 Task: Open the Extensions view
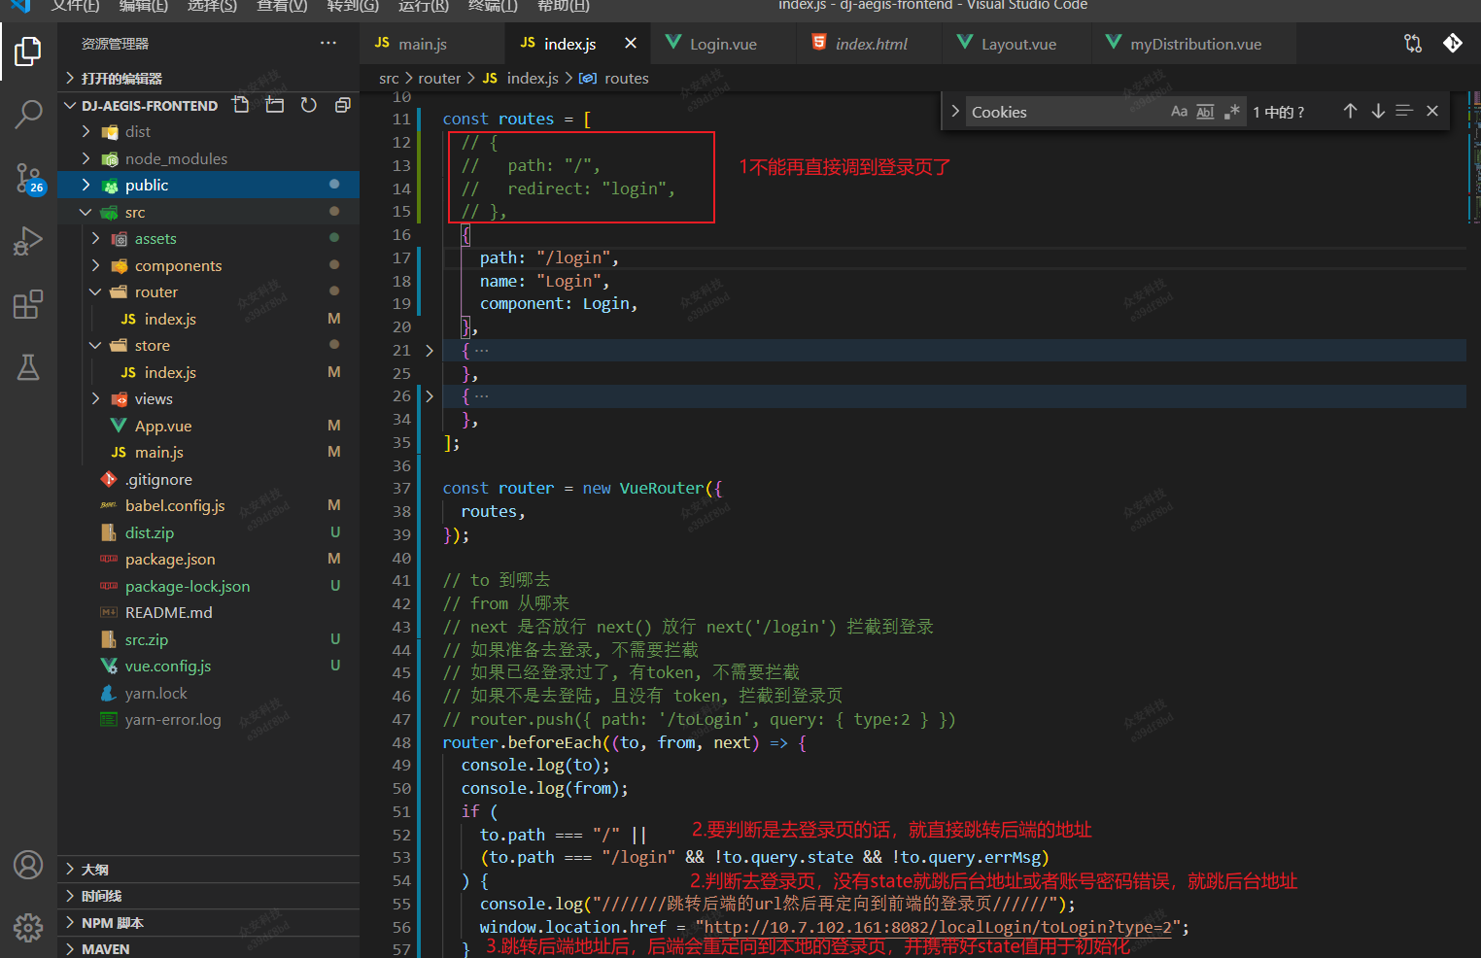(x=28, y=304)
